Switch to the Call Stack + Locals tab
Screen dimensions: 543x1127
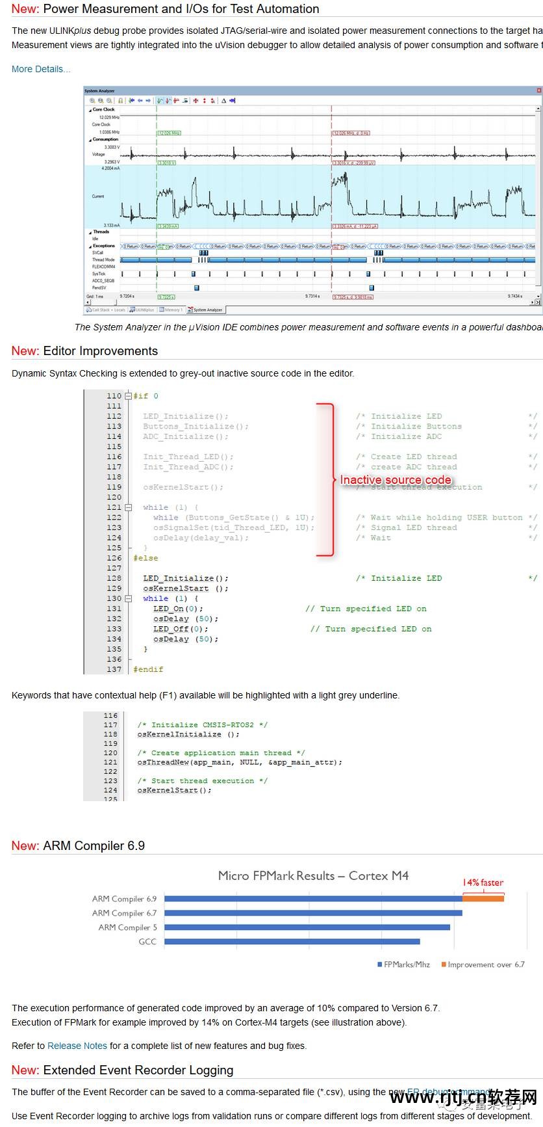click(x=106, y=310)
